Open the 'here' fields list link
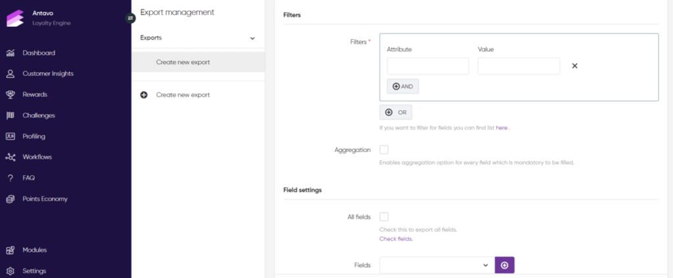 pos(501,128)
